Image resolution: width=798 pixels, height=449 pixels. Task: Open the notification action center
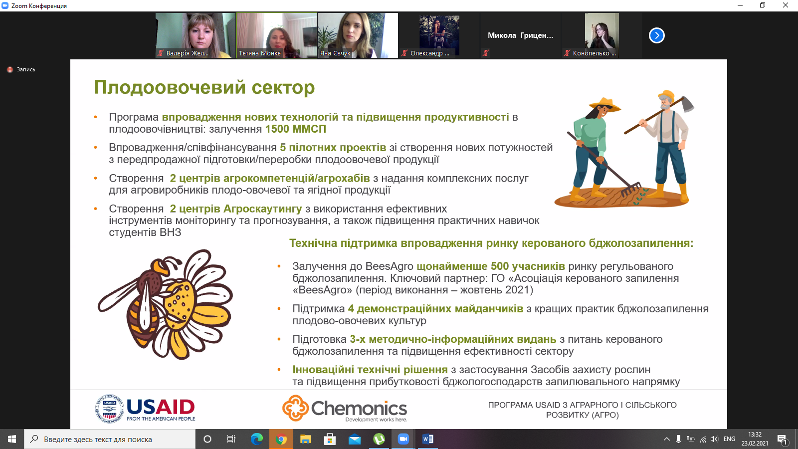[783, 440]
